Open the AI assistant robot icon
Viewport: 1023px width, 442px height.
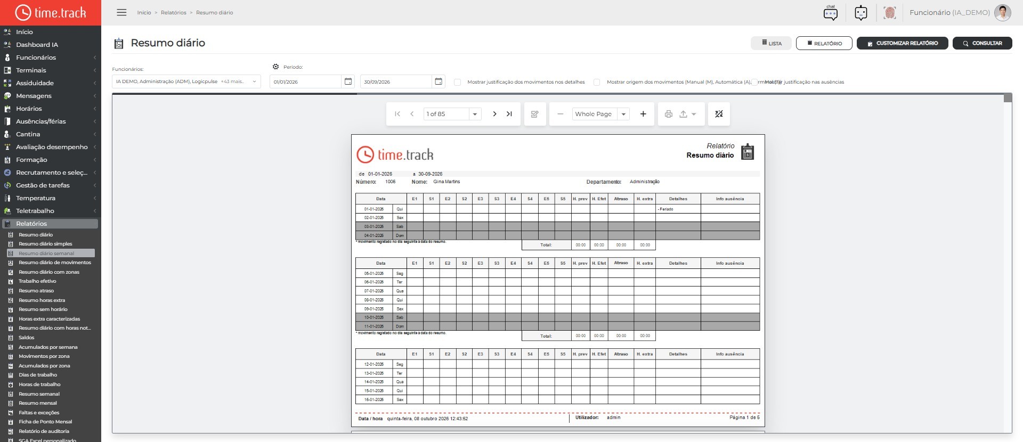click(860, 13)
